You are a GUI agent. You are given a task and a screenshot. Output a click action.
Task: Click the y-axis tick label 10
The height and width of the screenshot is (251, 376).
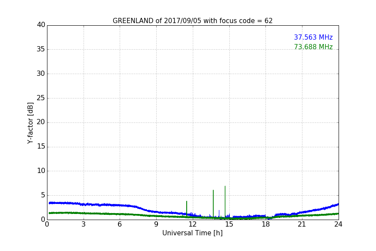41,171
